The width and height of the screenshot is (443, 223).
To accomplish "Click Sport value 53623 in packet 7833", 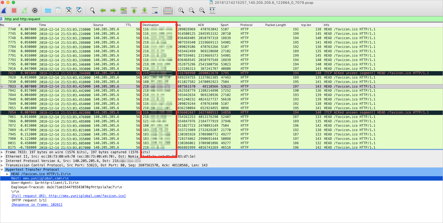I will pos(226,86).
